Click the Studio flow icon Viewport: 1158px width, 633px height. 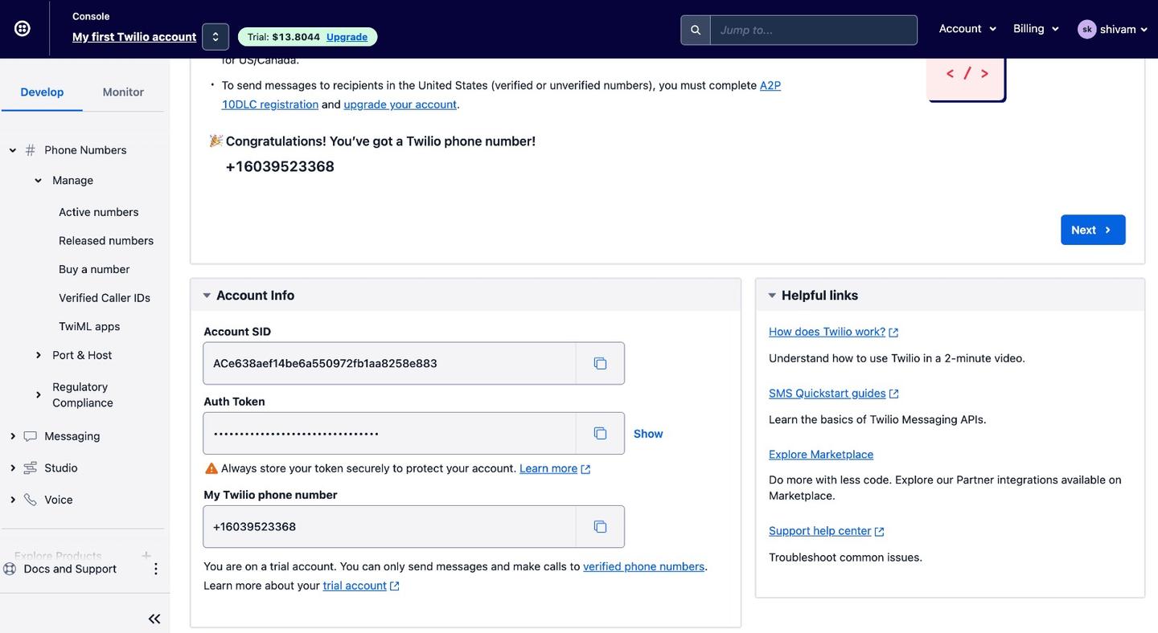(31, 468)
